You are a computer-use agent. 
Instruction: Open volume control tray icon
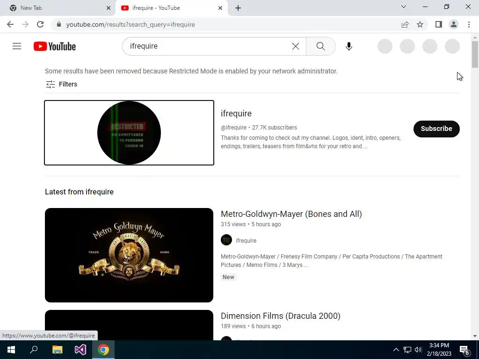pos(418,350)
